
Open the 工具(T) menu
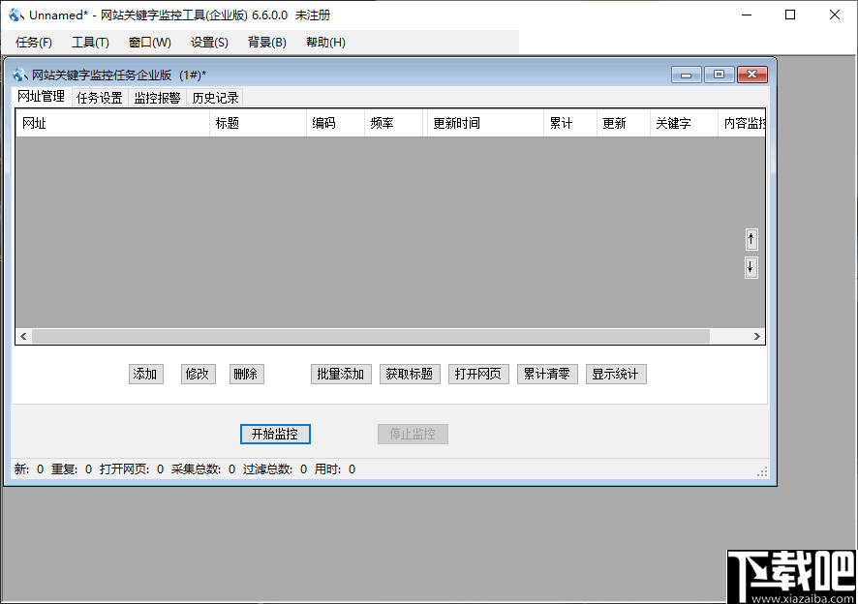coord(90,42)
